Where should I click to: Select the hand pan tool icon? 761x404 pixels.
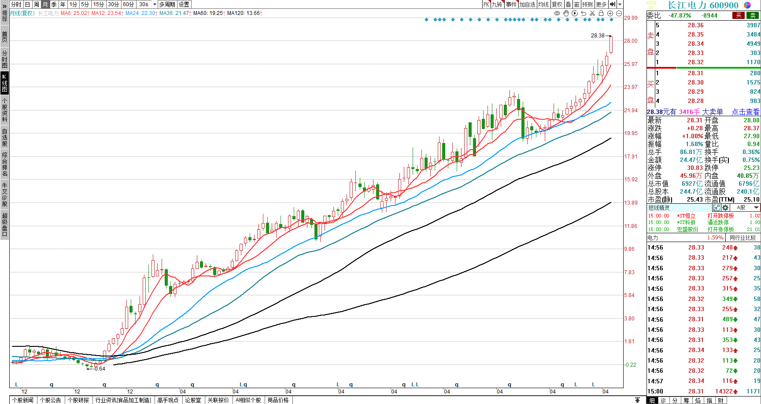566,13
